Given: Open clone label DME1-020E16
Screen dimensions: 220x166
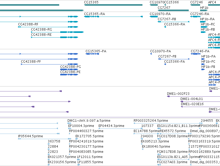Looking at the screenshot, I should click(192, 104).
